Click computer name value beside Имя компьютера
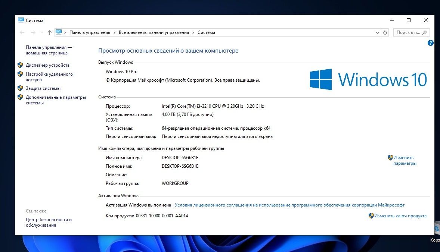This screenshot has width=440, height=252. [x=180, y=158]
